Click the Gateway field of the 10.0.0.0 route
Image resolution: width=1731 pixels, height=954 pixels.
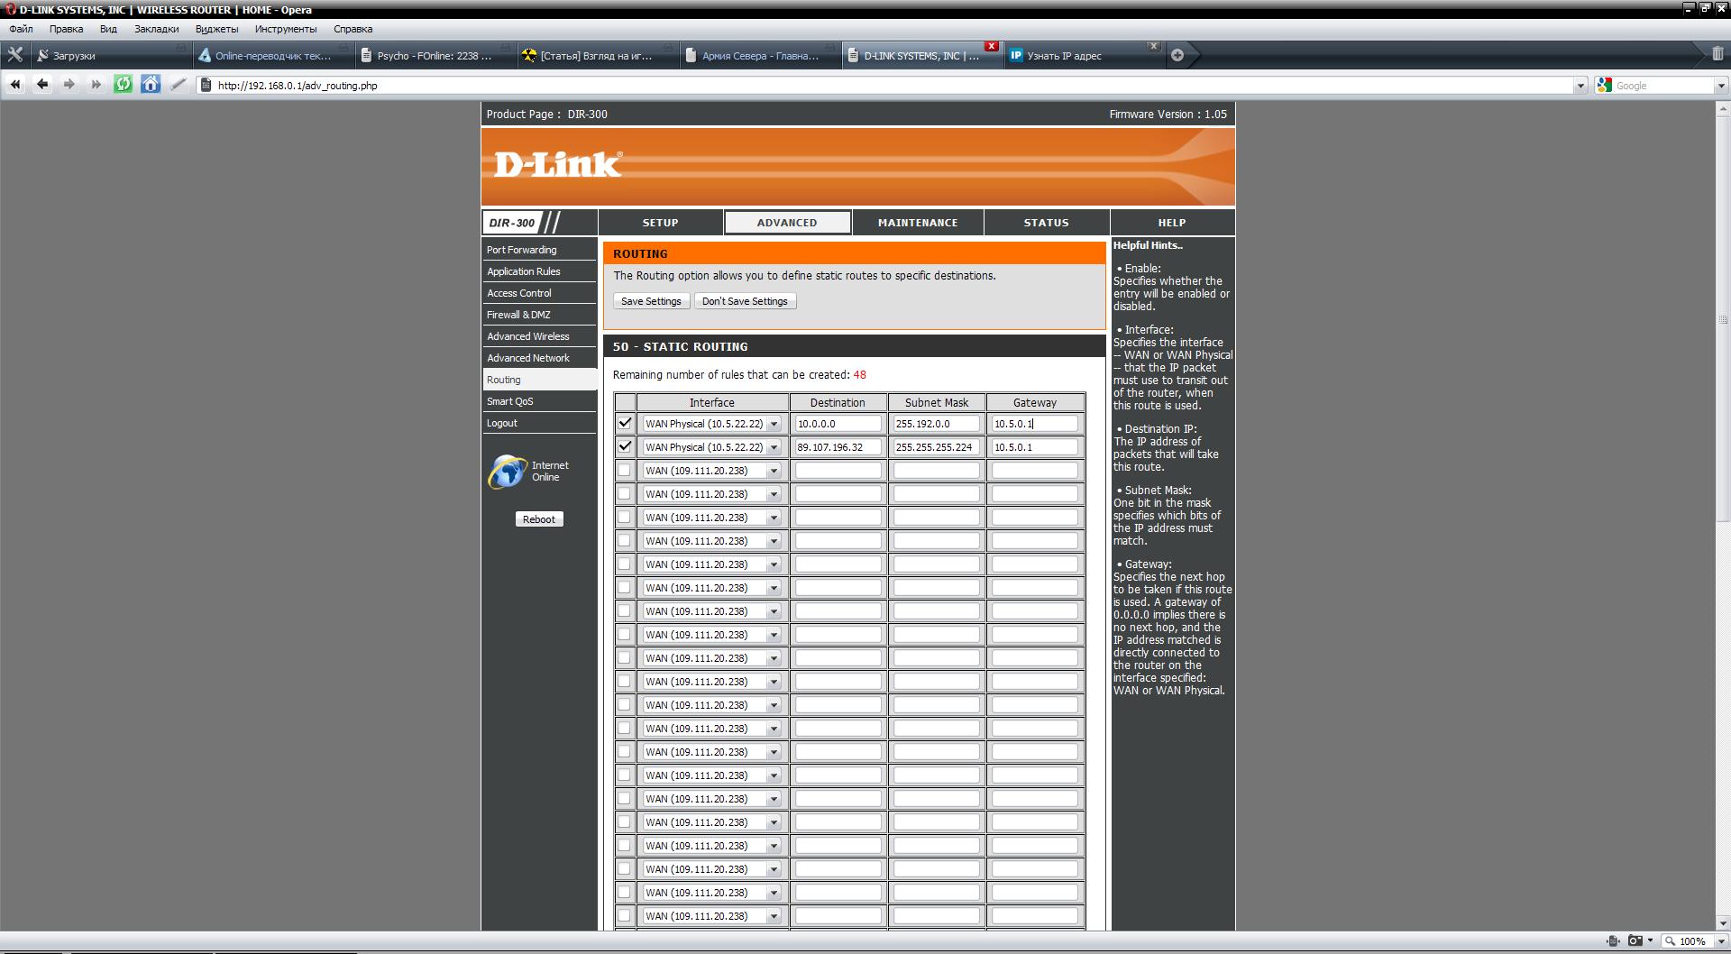(1034, 423)
